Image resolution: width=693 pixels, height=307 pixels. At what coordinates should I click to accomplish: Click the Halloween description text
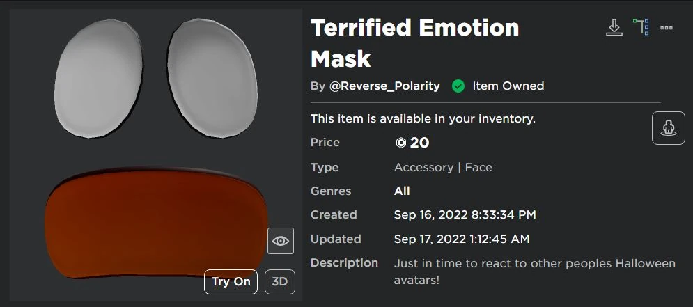[x=534, y=271]
